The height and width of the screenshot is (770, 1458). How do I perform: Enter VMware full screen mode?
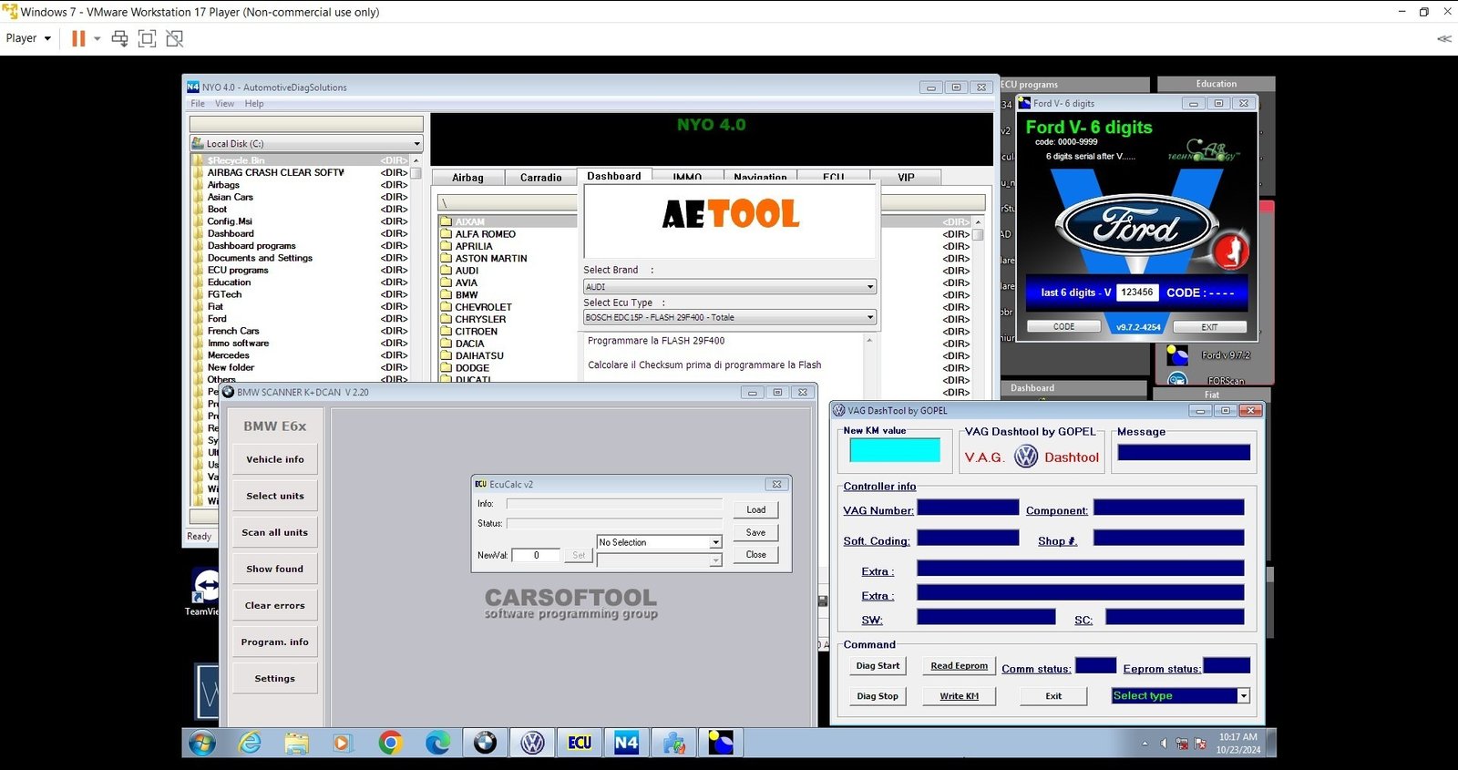pyautogui.click(x=147, y=38)
